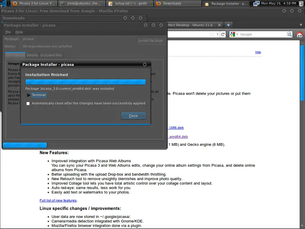The image size is (305, 229).
Task: Bookmark this page with the star icon
Action: (x=212, y=34)
